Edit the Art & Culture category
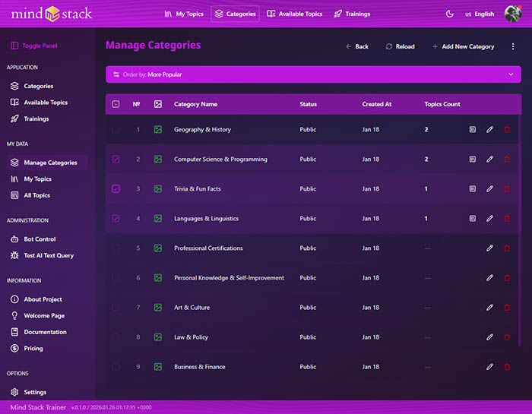This screenshot has width=532, height=414. pyautogui.click(x=489, y=308)
